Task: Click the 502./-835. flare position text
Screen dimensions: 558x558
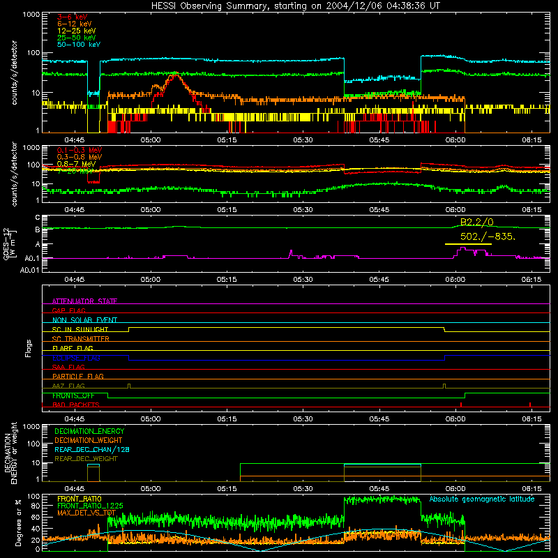Action: coord(488,236)
